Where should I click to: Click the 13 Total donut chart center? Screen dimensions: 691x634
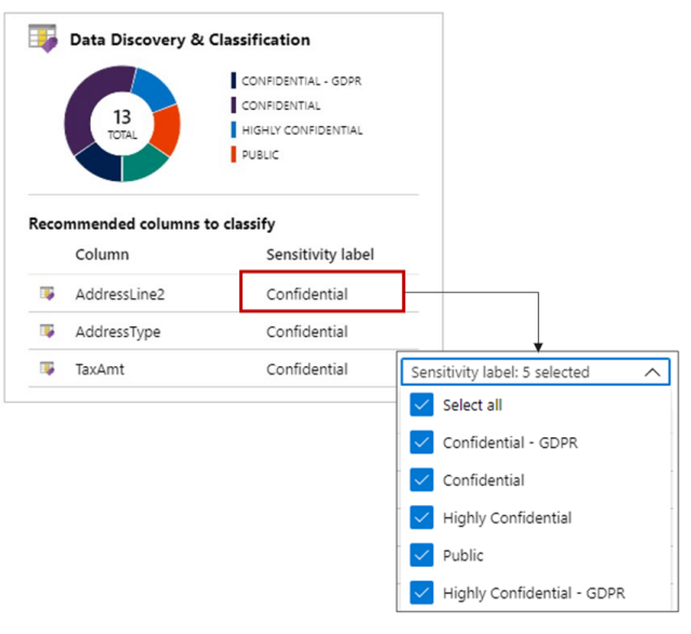(x=122, y=124)
